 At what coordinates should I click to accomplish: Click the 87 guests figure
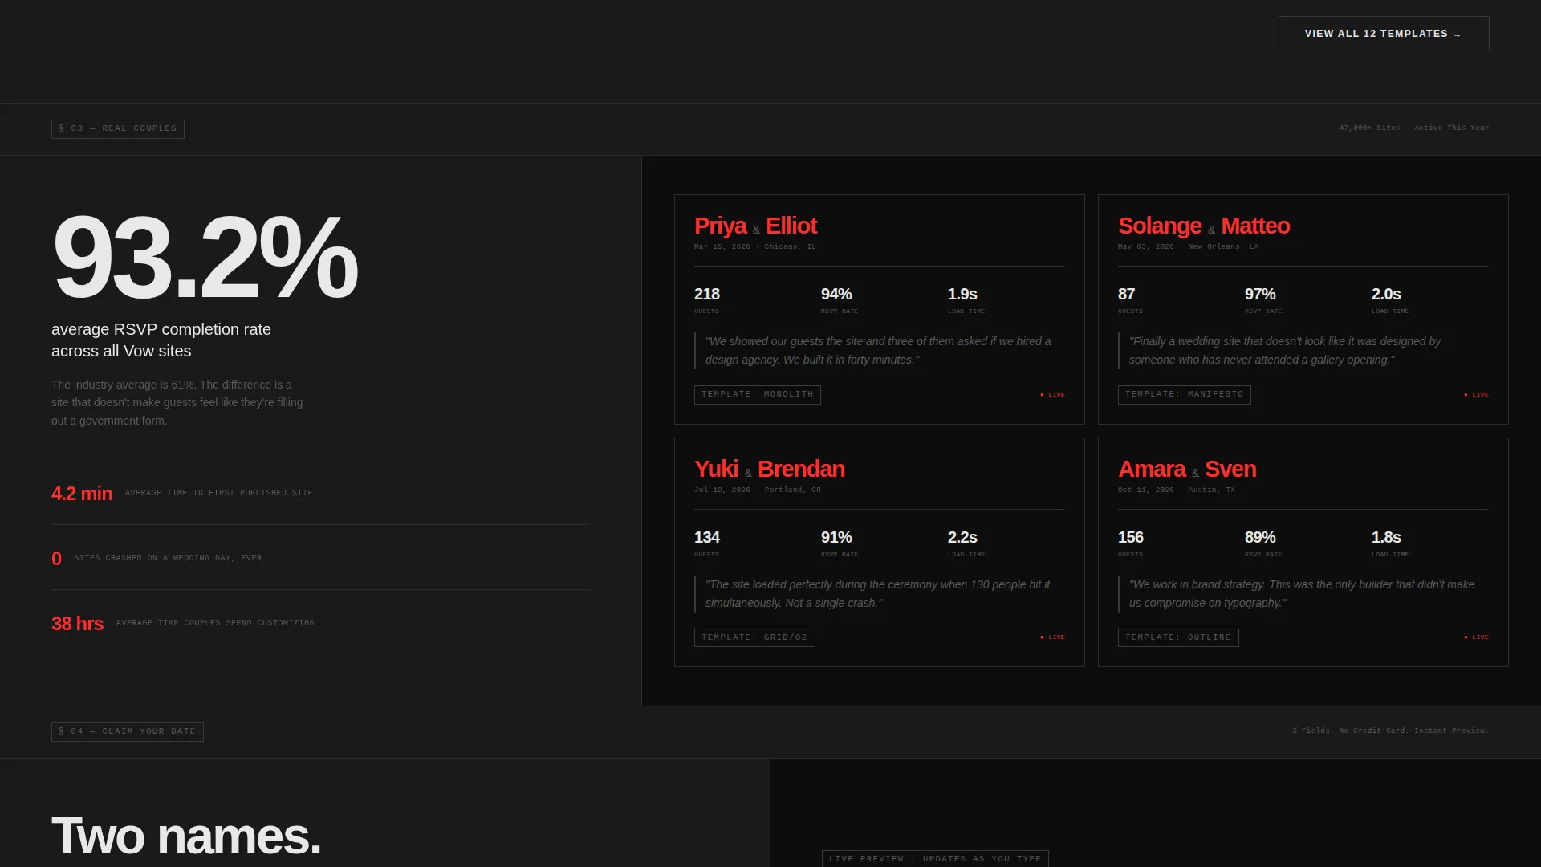point(1126,294)
